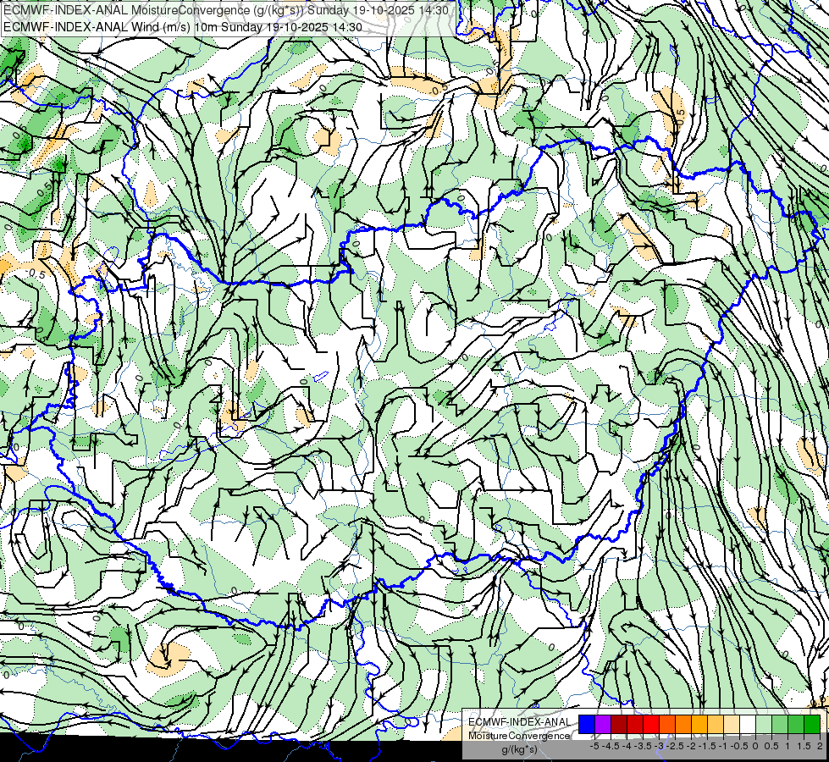Pick the legend swatch between -4 and -3.5
The width and height of the screenshot is (829, 762).
[635, 724]
